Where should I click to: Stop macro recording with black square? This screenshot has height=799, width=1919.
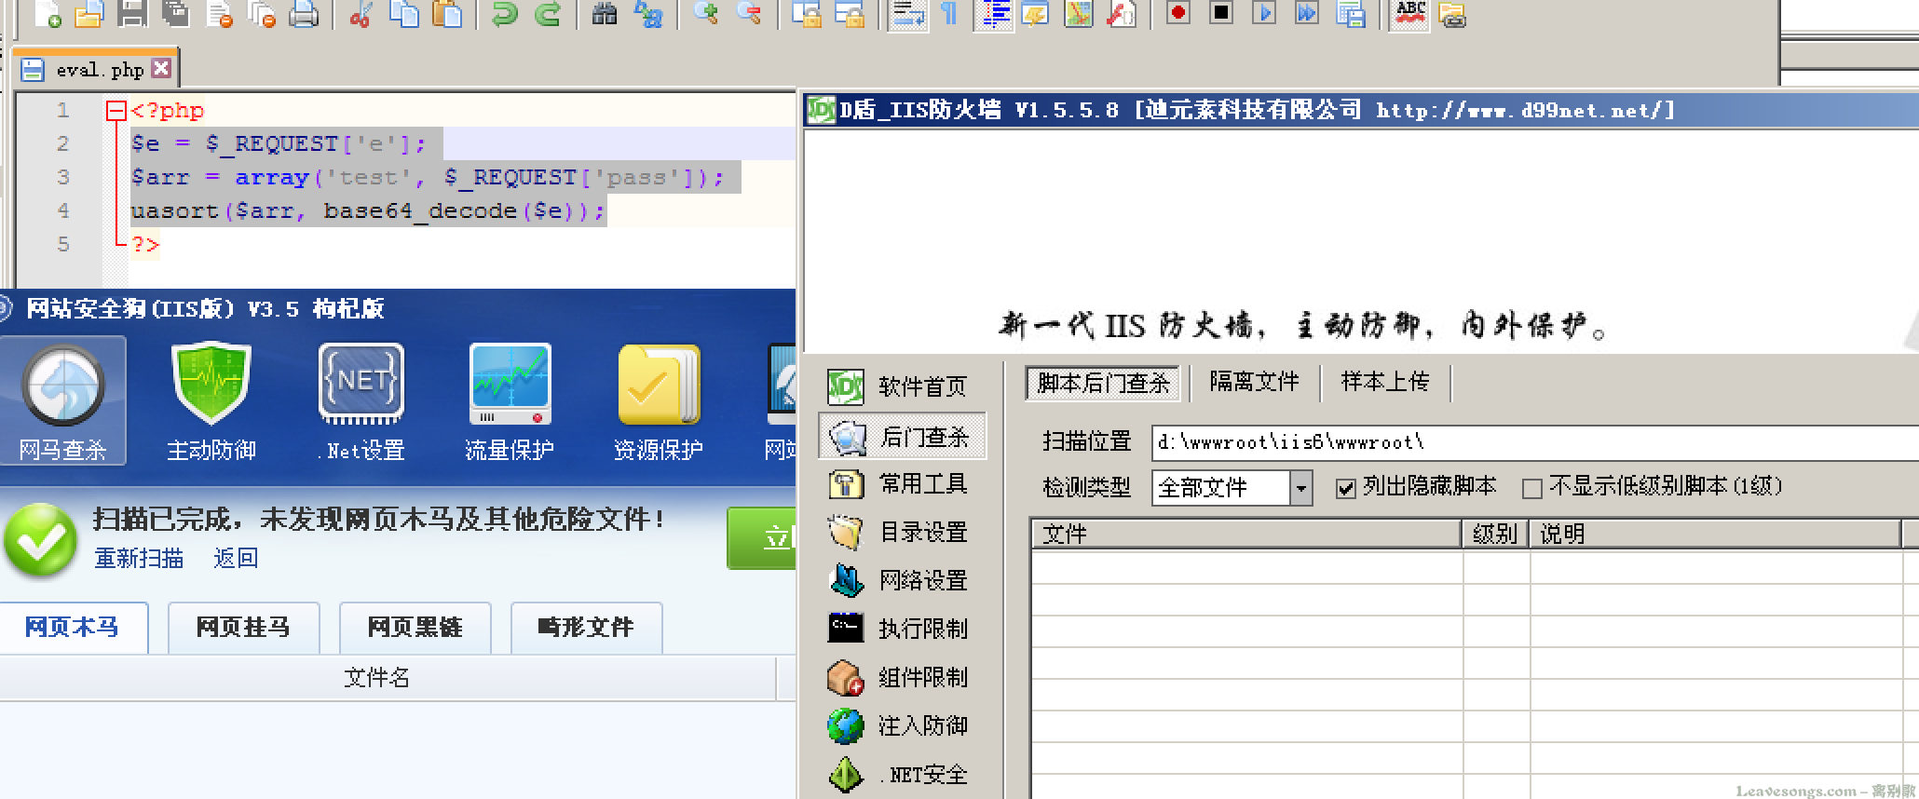[1221, 13]
